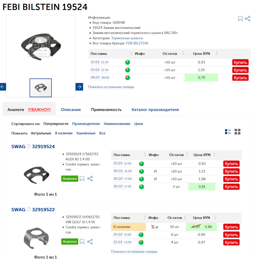
Task: Buy the 0,79 BYN FEBI offer
Action: coord(240,78)
